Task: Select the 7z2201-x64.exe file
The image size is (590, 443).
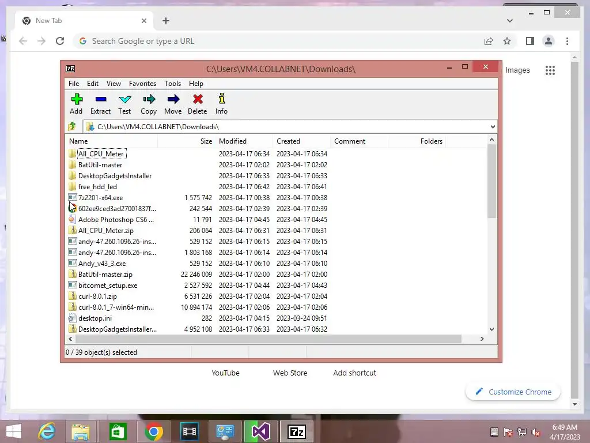Action: (x=100, y=197)
